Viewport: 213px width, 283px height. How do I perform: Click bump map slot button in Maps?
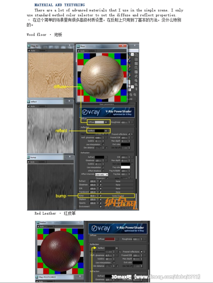[x=118, y=195]
